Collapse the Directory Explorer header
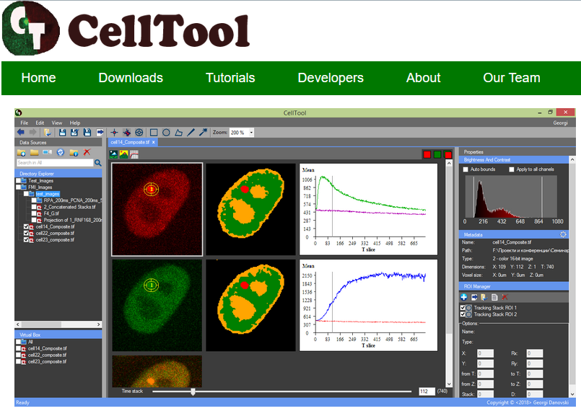 58,173
